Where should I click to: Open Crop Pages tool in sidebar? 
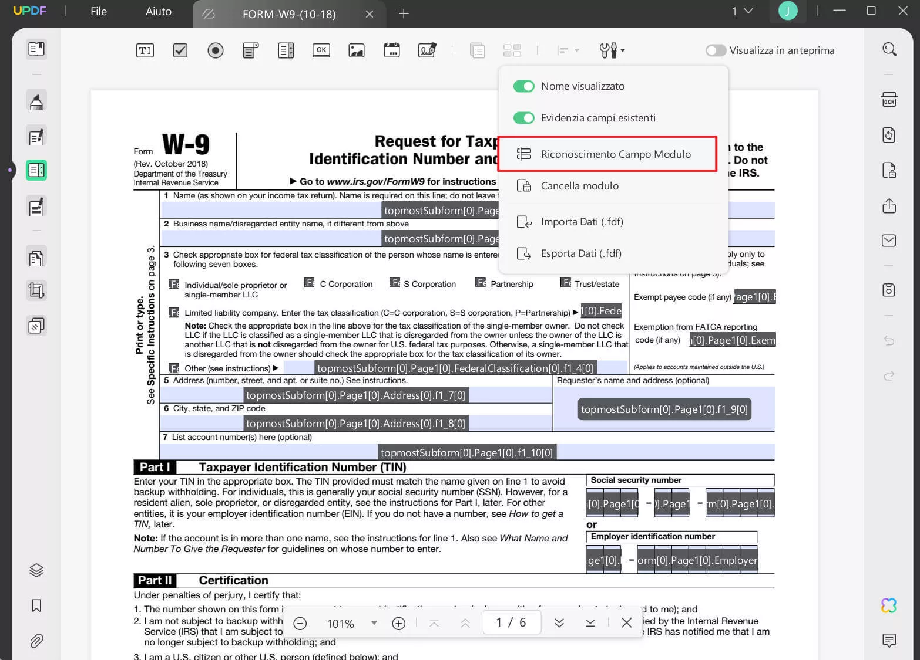coord(36,291)
